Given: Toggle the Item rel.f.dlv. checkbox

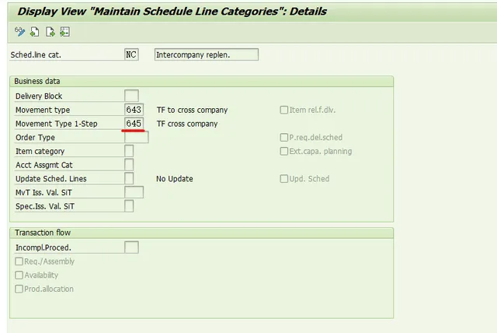Looking at the screenshot, I should click(x=283, y=110).
